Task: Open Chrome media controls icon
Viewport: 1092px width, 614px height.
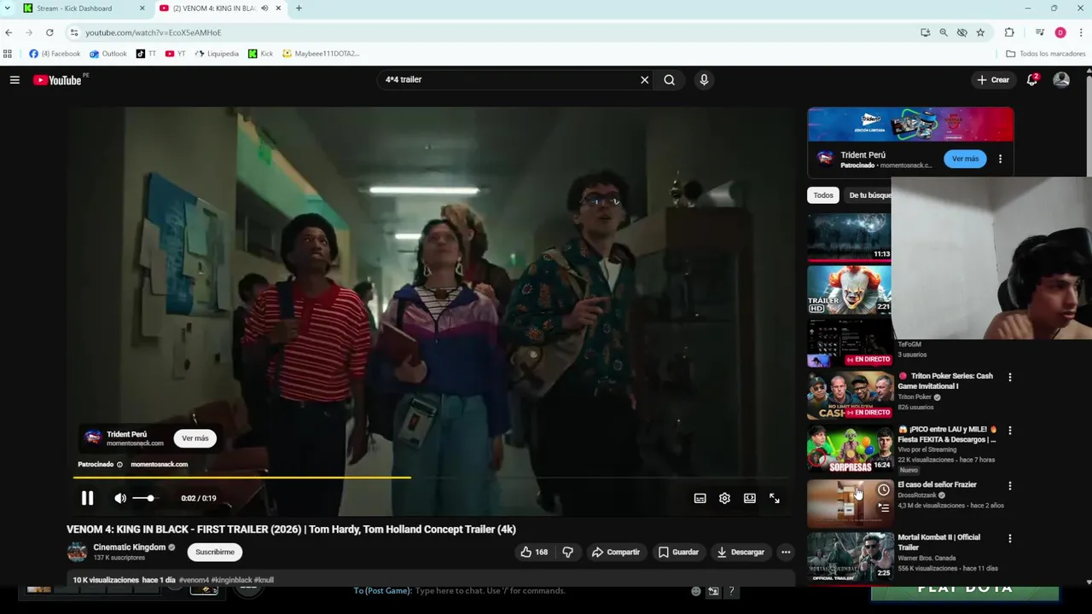Action: [x=1040, y=32]
